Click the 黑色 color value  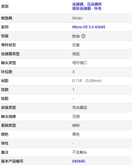click(x=76, y=134)
